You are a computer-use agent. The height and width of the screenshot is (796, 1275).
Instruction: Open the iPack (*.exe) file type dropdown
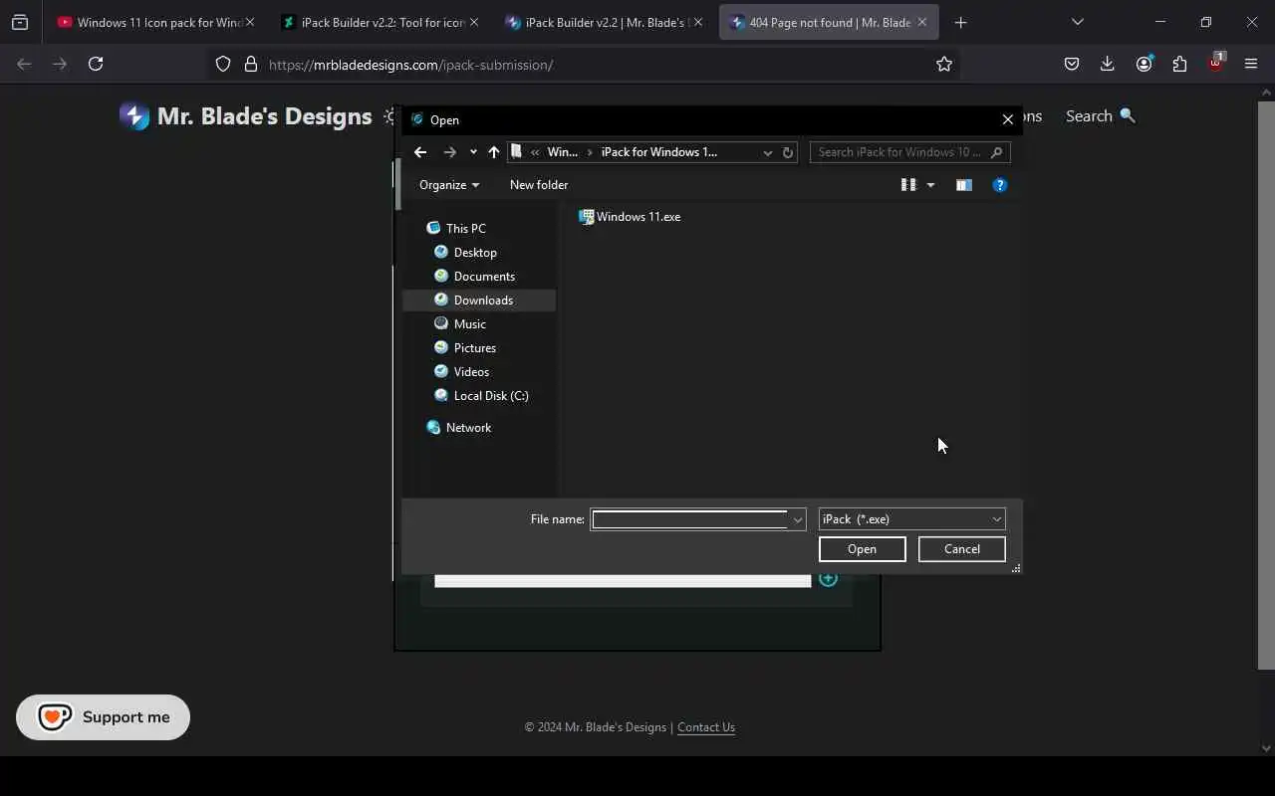pyautogui.click(x=911, y=519)
